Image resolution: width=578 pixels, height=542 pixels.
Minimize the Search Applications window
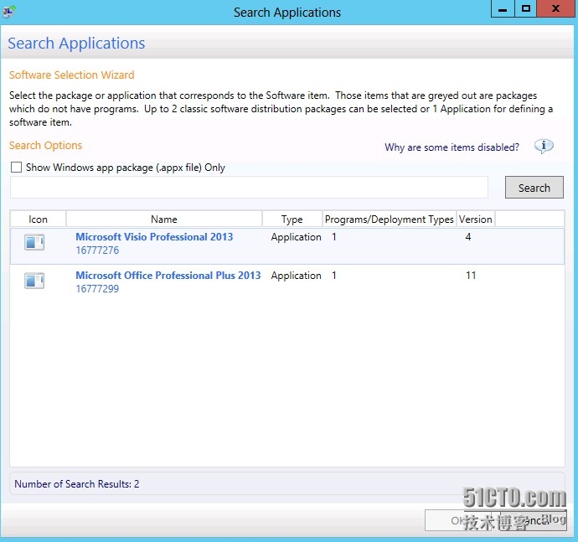tap(503, 8)
